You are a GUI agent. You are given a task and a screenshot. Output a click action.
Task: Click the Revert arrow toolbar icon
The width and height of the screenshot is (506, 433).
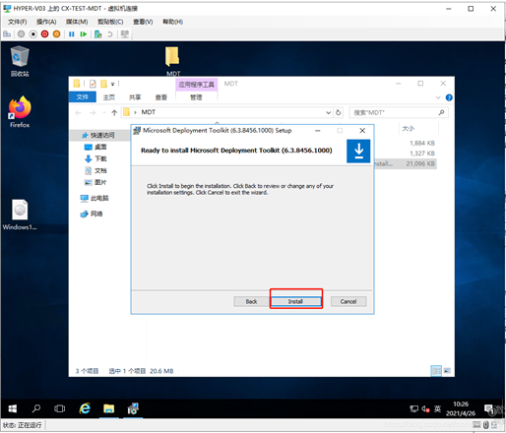pos(110,33)
